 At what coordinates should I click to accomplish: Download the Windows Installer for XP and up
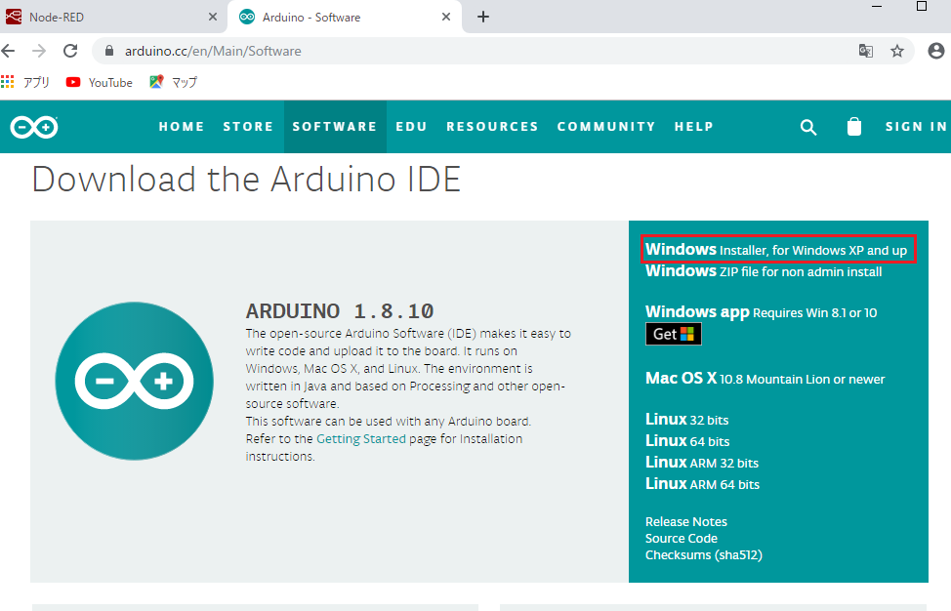776,250
